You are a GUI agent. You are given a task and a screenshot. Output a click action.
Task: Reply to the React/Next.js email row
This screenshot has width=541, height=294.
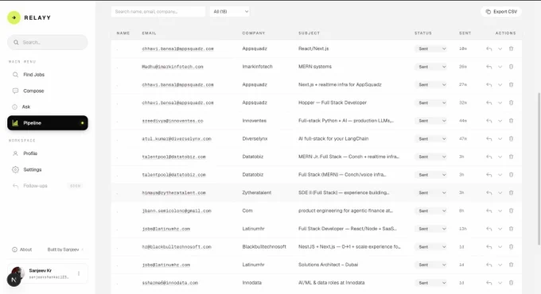tap(489, 49)
